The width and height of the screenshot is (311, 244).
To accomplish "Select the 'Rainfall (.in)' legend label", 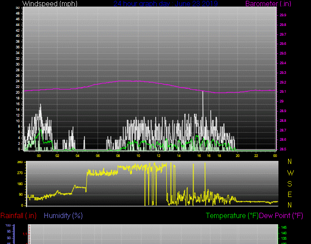I will (x=18, y=215).
